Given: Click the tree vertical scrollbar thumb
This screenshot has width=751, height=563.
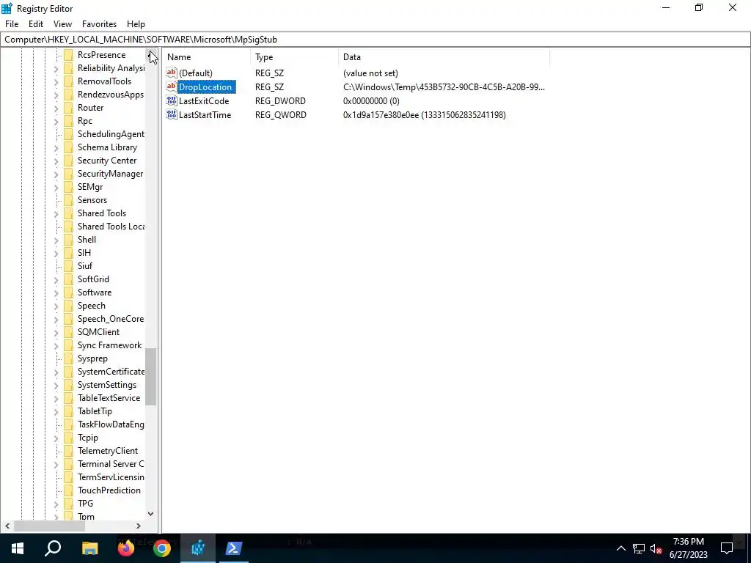Looking at the screenshot, I should (151, 376).
